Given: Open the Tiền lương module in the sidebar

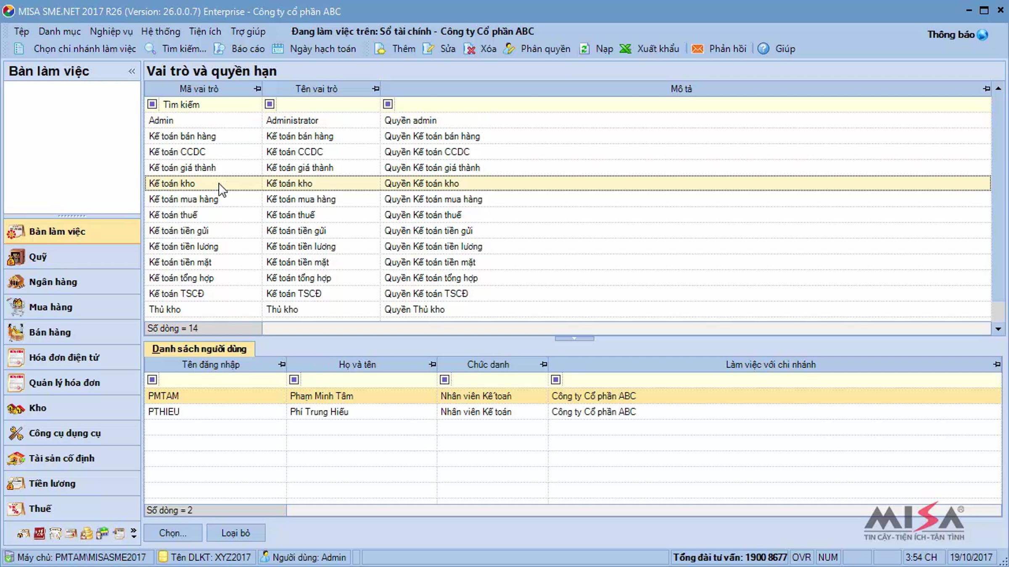Looking at the screenshot, I should [x=72, y=483].
